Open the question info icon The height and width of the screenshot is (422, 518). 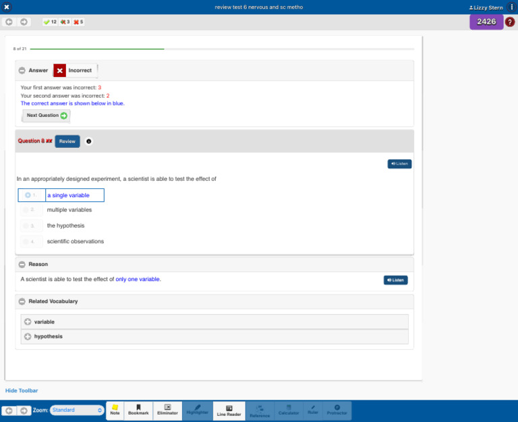point(88,141)
